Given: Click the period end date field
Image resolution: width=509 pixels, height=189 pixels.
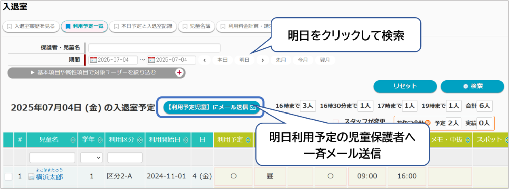Looking at the screenshot, I should 172,60.
